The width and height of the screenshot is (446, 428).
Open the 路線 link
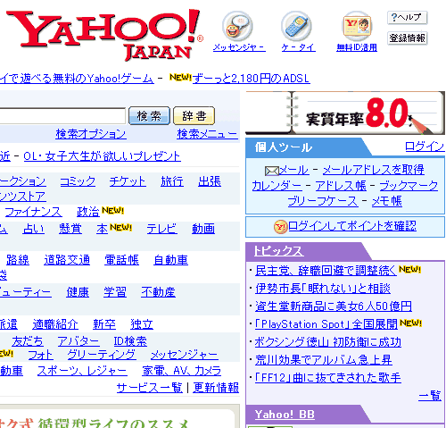point(18,260)
